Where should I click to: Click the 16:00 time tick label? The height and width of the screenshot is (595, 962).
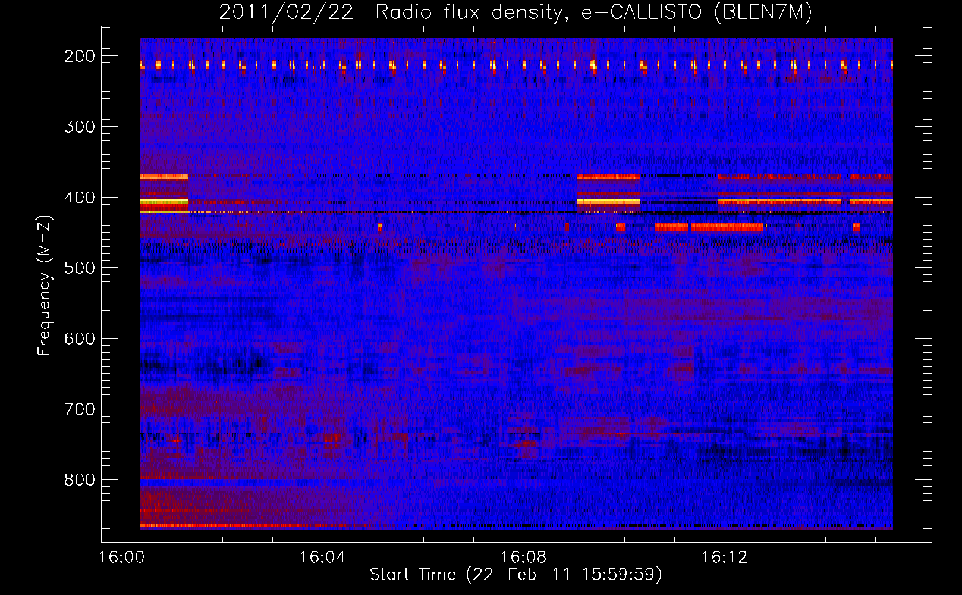[121, 558]
